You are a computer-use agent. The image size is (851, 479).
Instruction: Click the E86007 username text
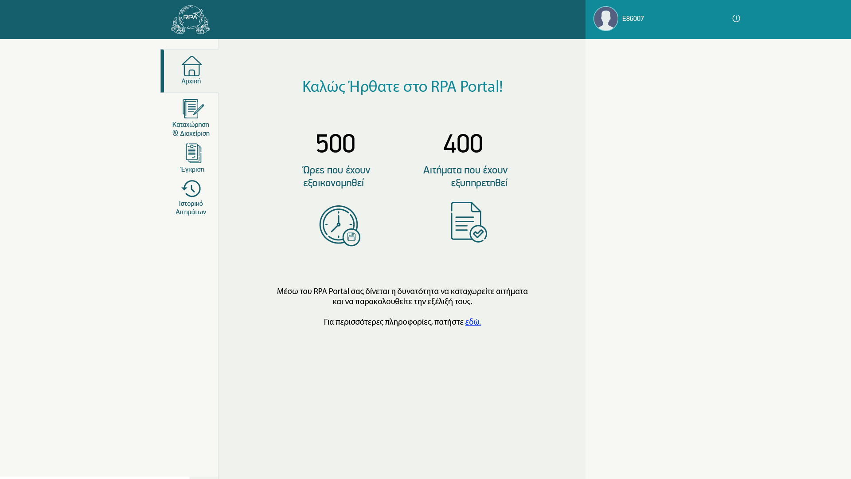tap(633, 19)
